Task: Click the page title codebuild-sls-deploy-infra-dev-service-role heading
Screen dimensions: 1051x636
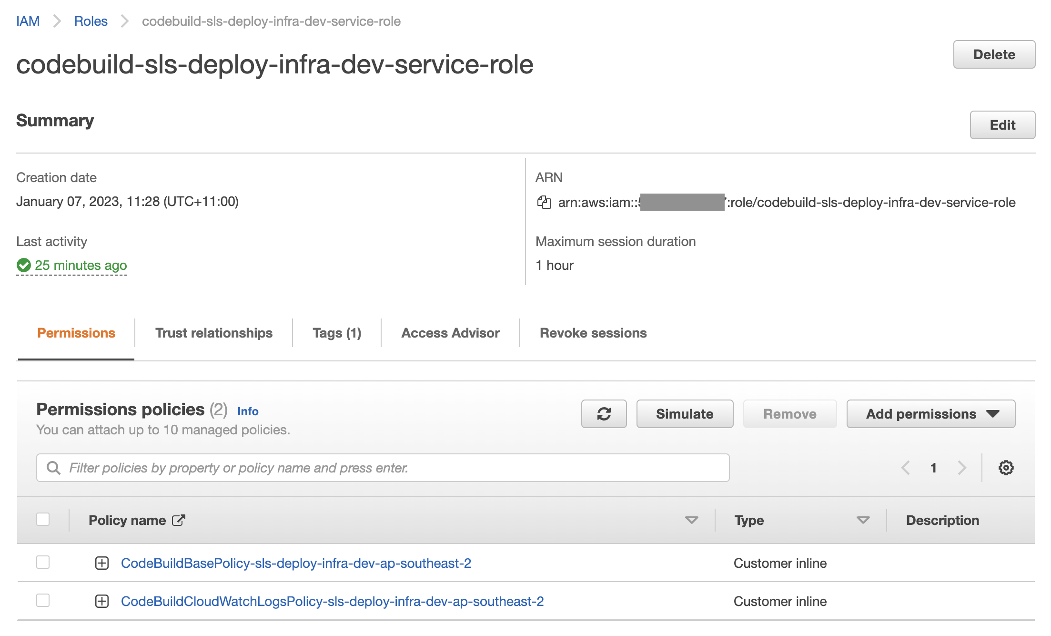Action: [x=274, y=64]
